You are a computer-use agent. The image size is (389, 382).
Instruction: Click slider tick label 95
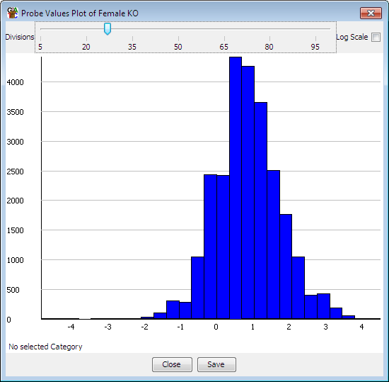[x=315, y=47]
